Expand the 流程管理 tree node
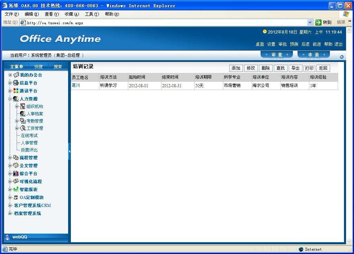The width and height of the screenshot is (354, 254). pyautogui.click(x=10, y=157)
